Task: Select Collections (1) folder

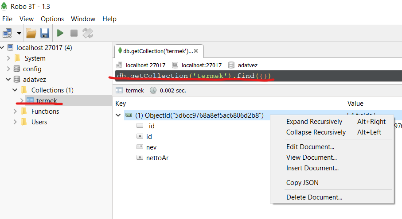Action: click(x=52, y=90)
